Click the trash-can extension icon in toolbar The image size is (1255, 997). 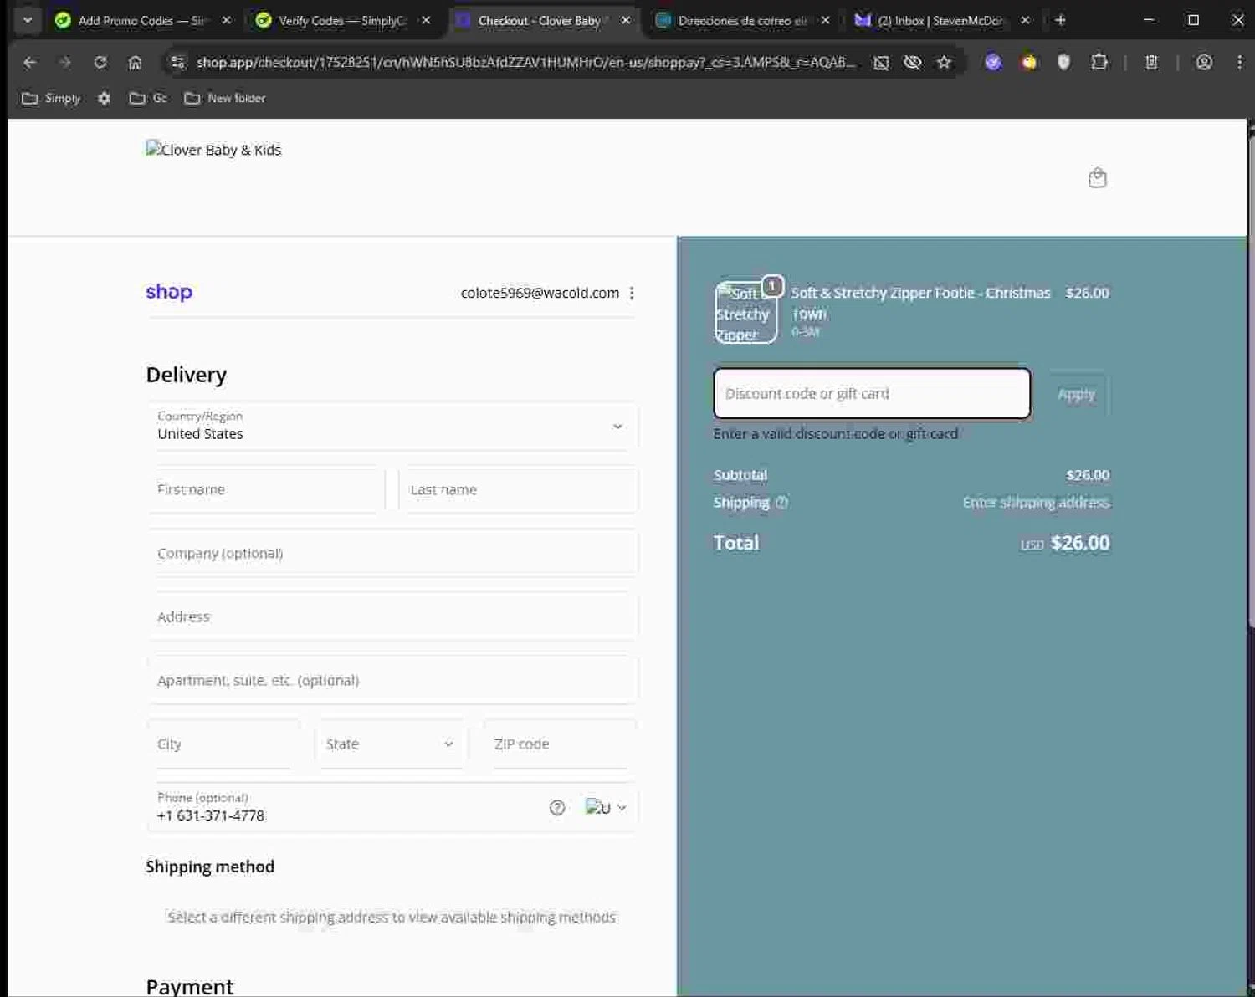pos(1151,62)
